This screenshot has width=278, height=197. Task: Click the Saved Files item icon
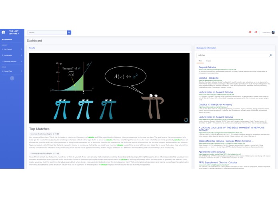pos(3,71)
